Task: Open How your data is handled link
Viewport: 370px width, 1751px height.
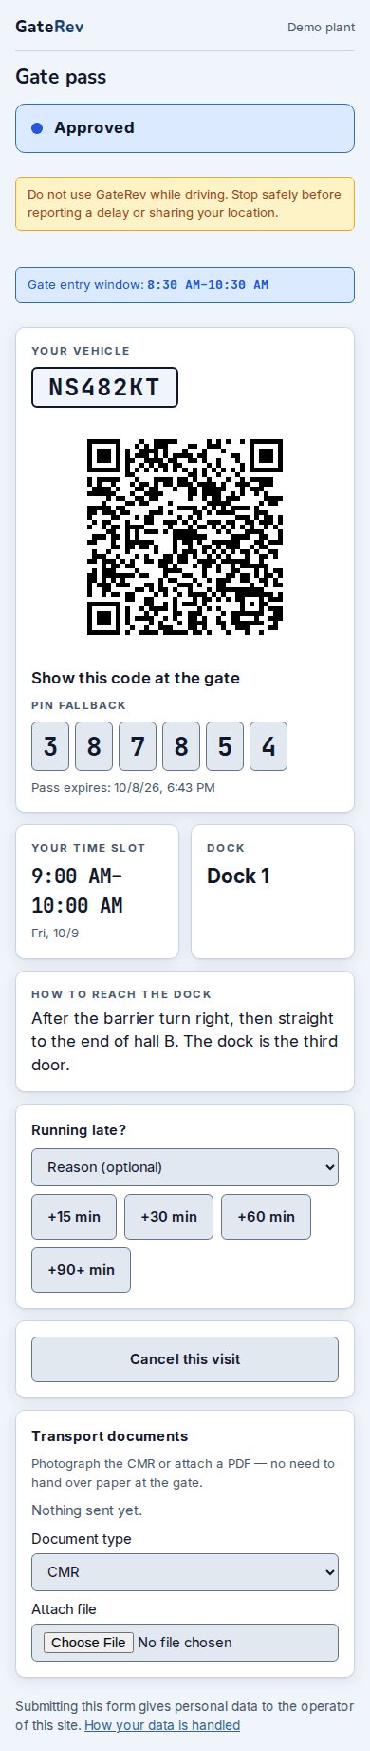Action: tap(162, 1725)
